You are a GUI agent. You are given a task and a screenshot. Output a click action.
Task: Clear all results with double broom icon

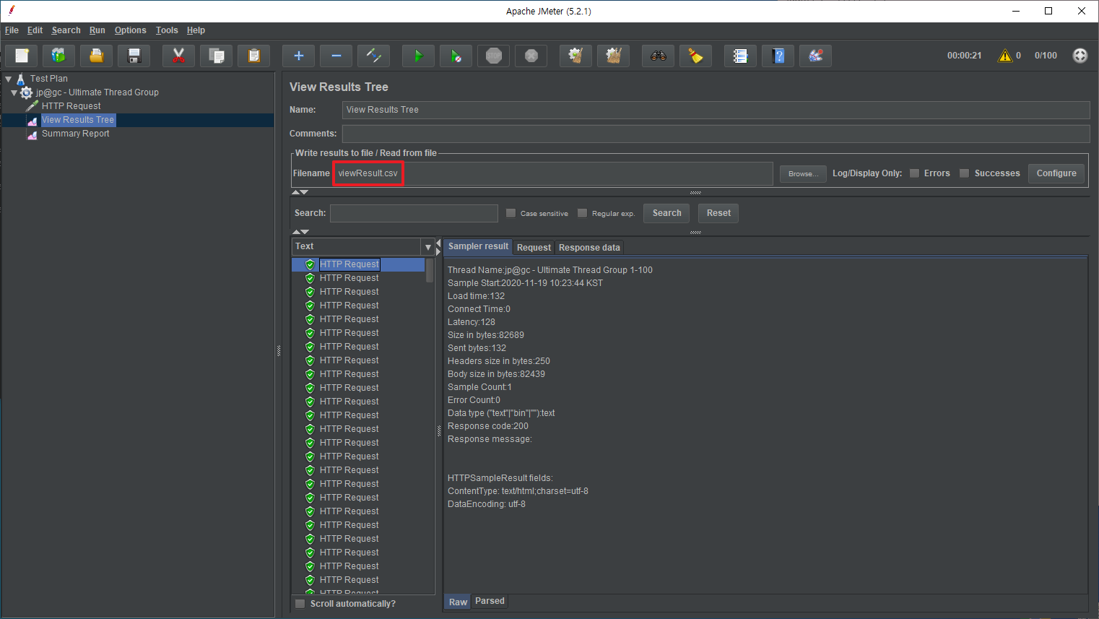coord(613,56)
